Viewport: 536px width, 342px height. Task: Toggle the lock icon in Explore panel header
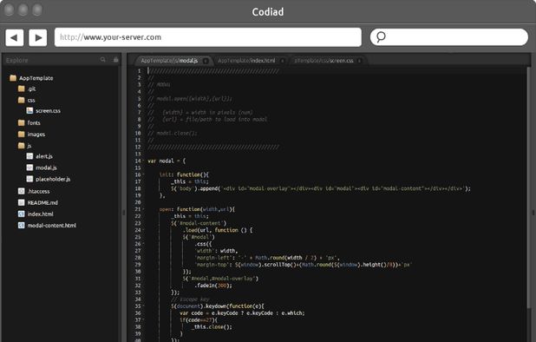pyautogui.click(x=116, y=60)
